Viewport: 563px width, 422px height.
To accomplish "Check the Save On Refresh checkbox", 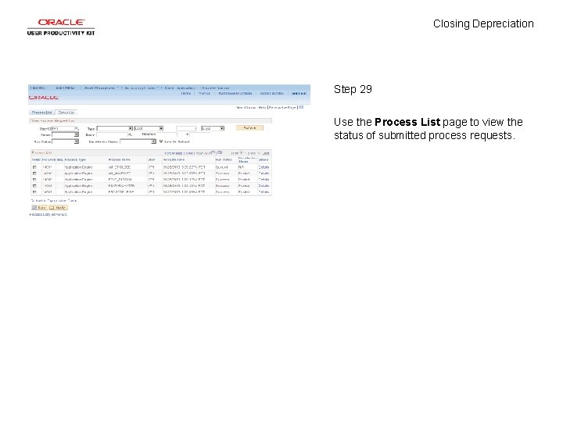I will pos(161,141).
